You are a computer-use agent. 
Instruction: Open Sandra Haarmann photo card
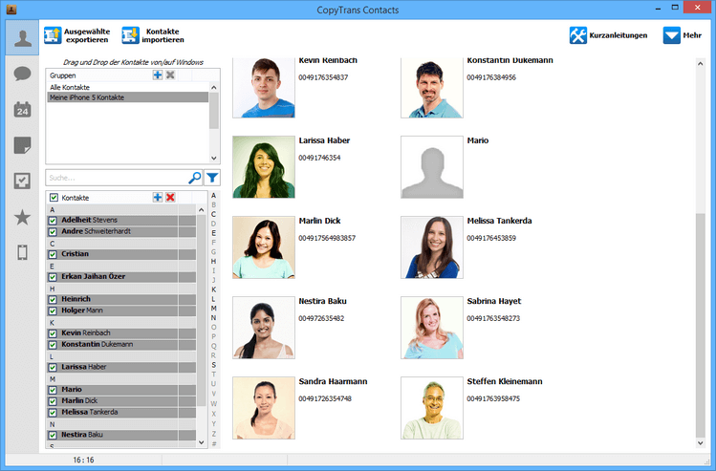point(264,408)
